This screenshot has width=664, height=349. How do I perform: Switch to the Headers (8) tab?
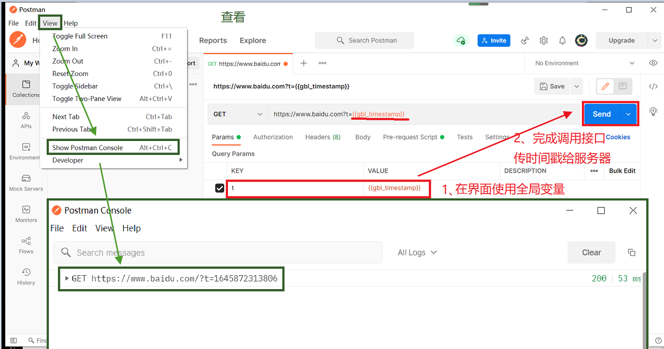[x=323, y=137]
